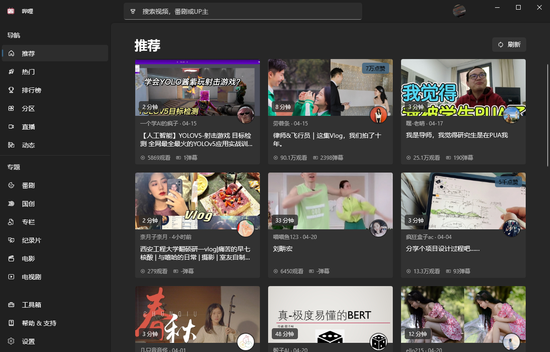
Task: Open uploader avatar on 分享个项目设计过程 card
Action: pyautogui.click(x=511, y=228)
